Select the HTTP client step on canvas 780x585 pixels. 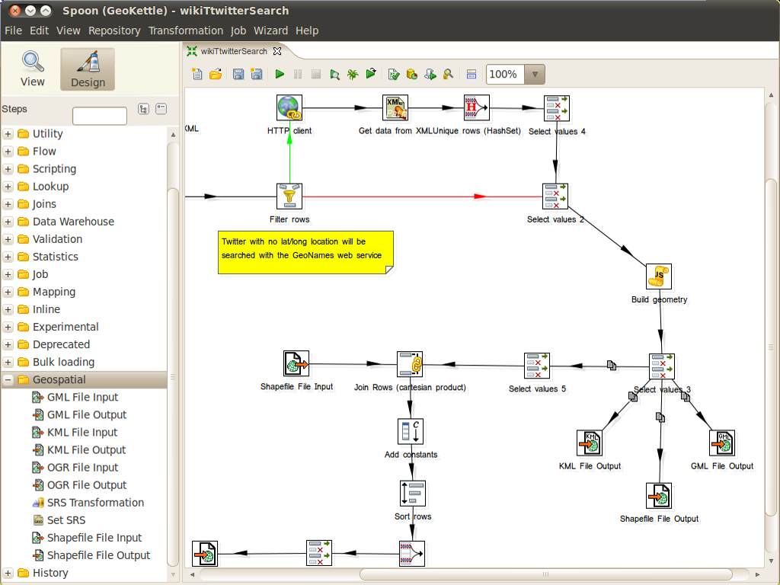point(289,108)
